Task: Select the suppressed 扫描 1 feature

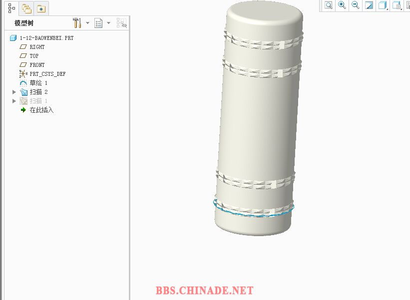Action: [38, 101]
